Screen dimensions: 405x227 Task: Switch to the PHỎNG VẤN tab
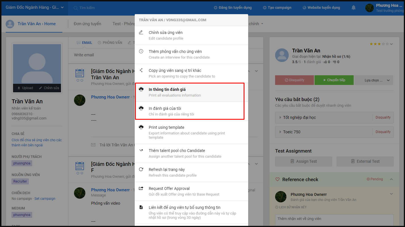coord(110,43)
